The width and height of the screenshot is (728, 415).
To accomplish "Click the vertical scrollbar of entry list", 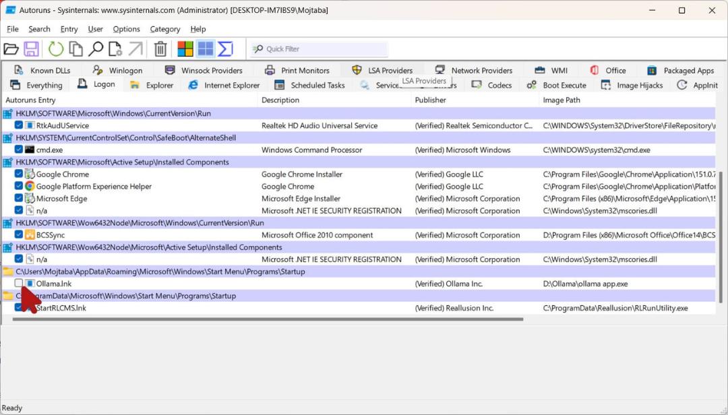I will (x=721, y=236).
